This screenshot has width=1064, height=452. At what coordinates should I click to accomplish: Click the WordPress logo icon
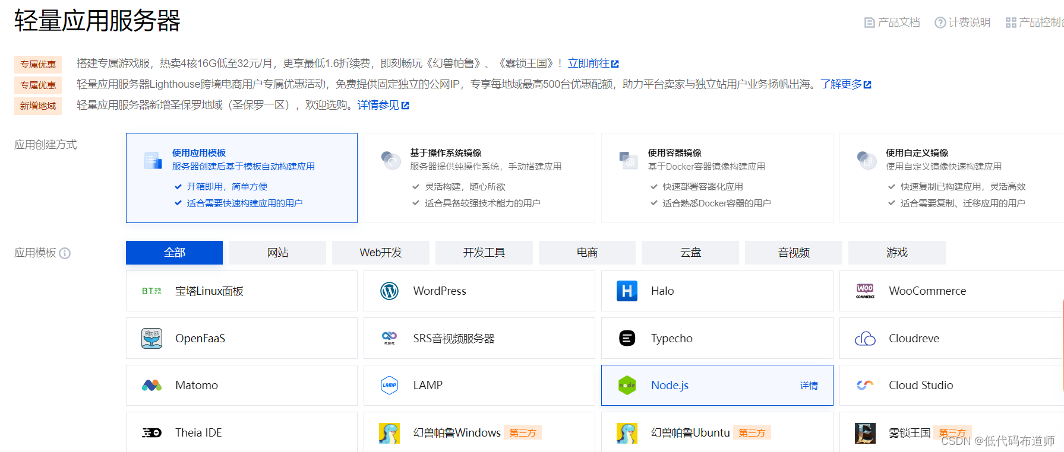[x=389, y=291]
